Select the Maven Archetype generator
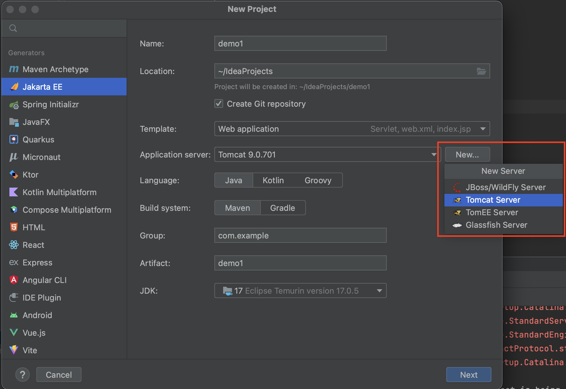This screenshot has width=566, height=389. click(x=64, y=69)
